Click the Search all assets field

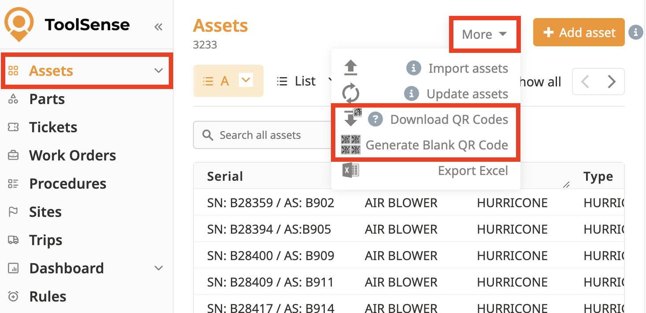pyautogui.click(x=264, y=135)
